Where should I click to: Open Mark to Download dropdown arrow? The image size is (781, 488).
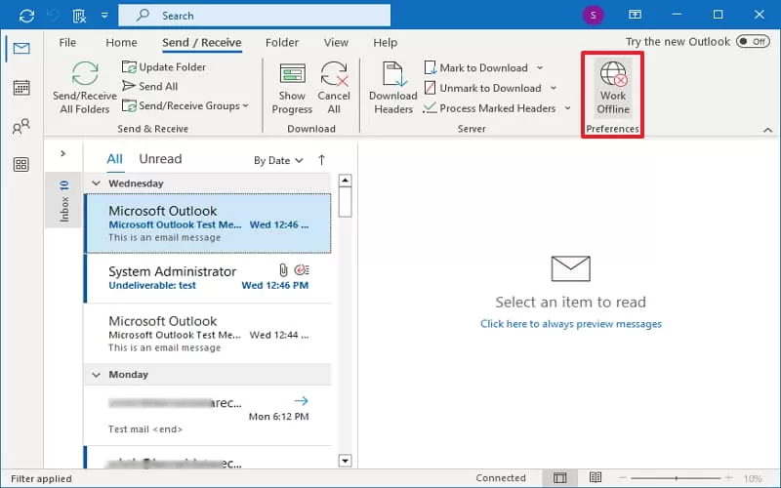pyautogui.click(x=540, y=67)
